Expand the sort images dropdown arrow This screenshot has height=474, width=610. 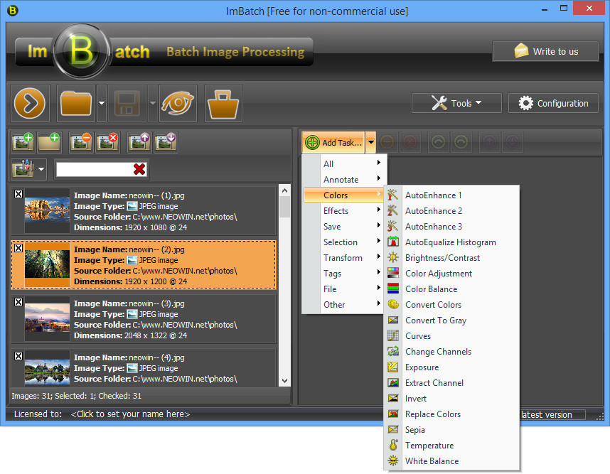coord(42,169)
